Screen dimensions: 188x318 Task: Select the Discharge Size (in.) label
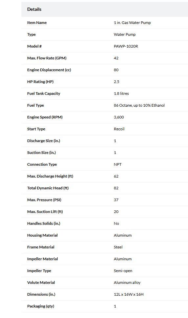(x=44, y=141)
